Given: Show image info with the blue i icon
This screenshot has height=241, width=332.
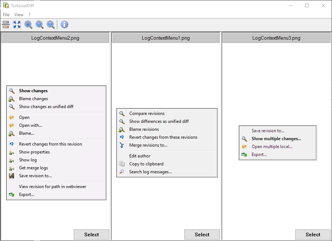Looking at the screenshot, I should [x=64, y=24].
